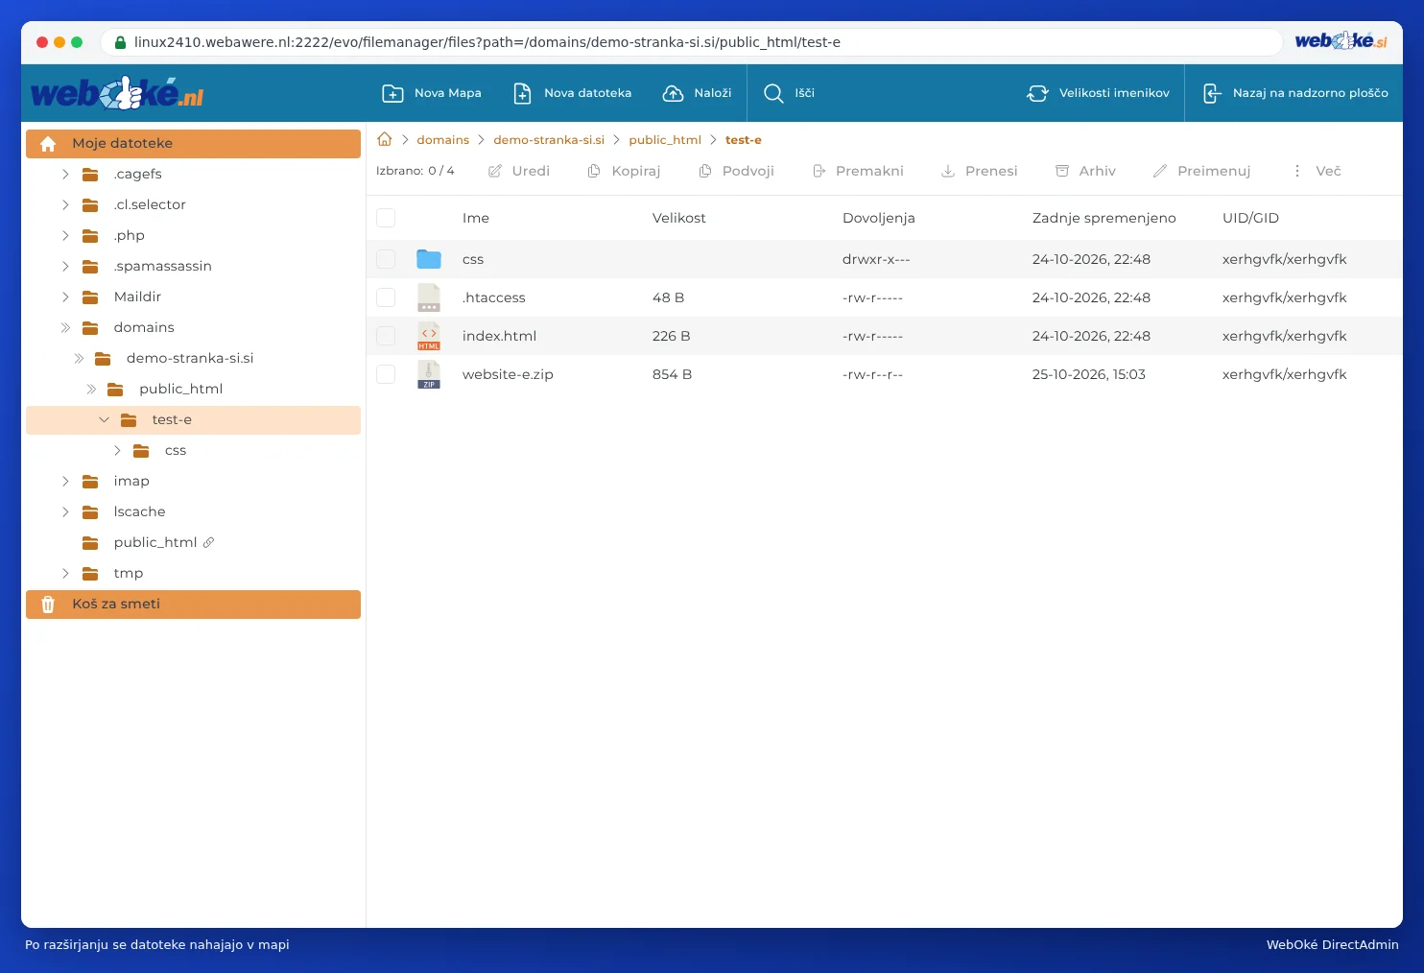Click the index.html HTML file icon
The image size is (1424, 973).
point(429,336)
